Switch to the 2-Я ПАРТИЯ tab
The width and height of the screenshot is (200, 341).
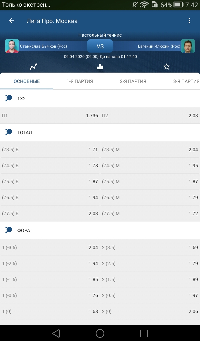(x=133, y=81)
